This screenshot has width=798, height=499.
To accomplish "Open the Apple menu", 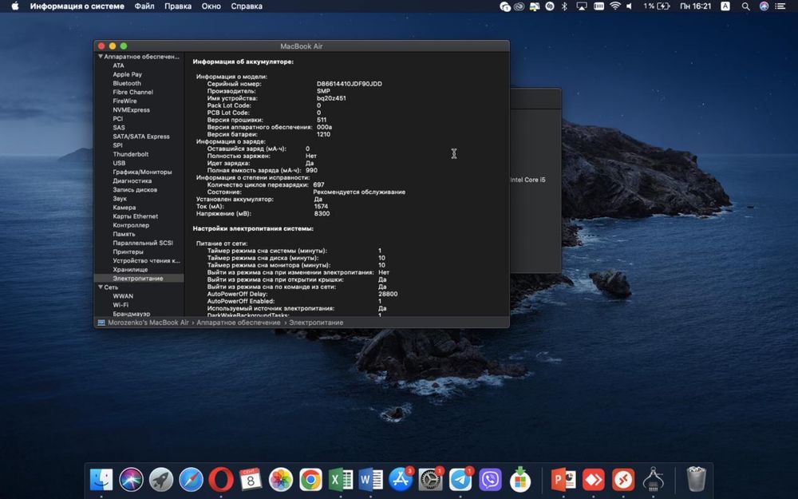I will [14, 6].
